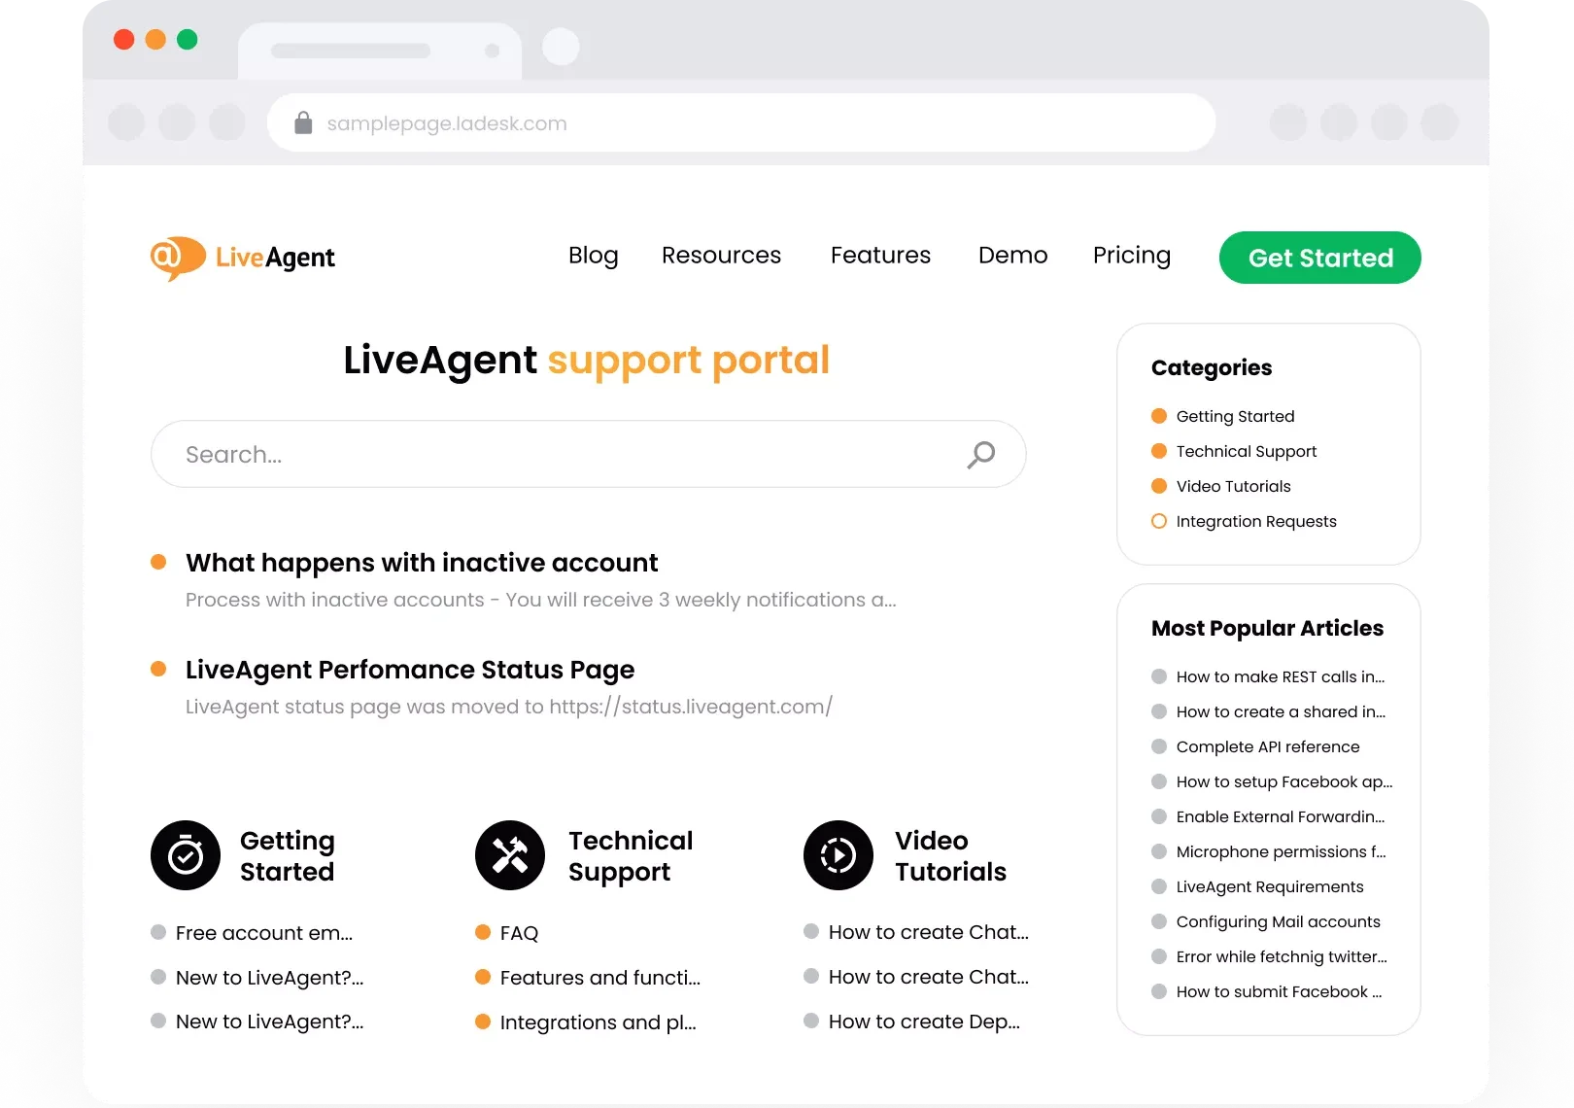Click the browser tab
The image size is (1574, 1108).
click(380, 52)
